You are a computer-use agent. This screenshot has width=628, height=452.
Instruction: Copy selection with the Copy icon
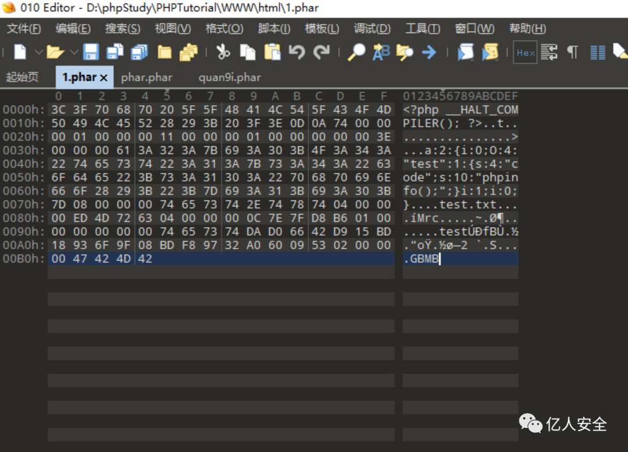[x=248, y=52]
